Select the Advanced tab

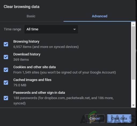[x=99, y=16]
